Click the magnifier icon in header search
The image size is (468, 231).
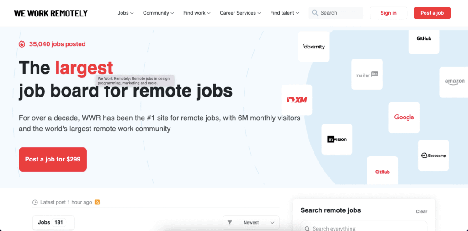point(314,13)
